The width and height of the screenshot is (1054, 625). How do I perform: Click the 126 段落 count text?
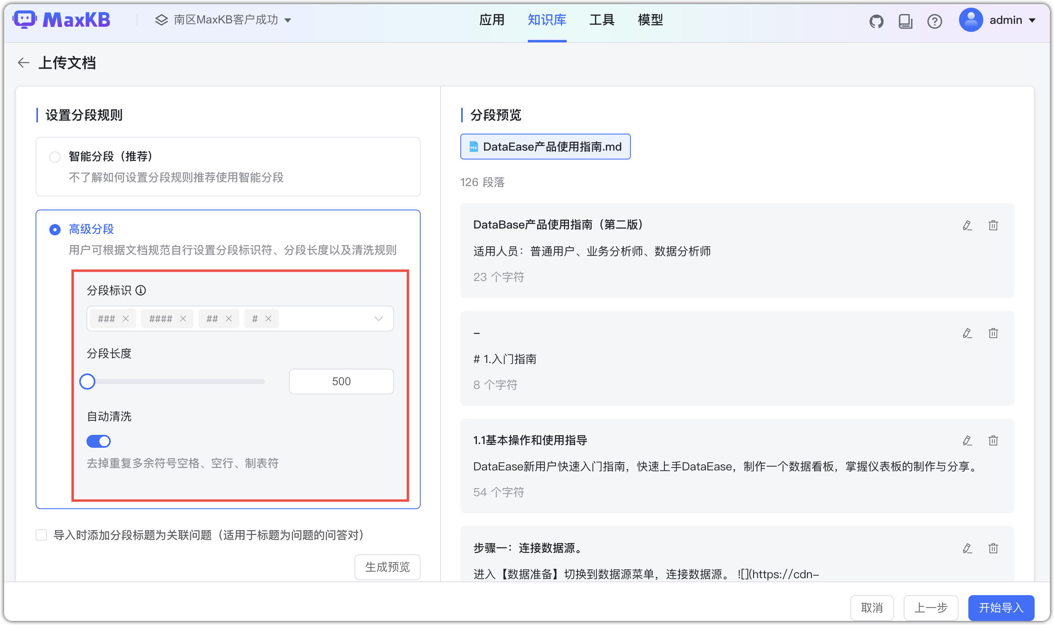coord(482,182)
